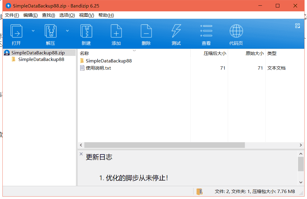Click the text 1. 优化的脚步从未停止!
This screenshot has width=307, height=199.
click(134, 178)
